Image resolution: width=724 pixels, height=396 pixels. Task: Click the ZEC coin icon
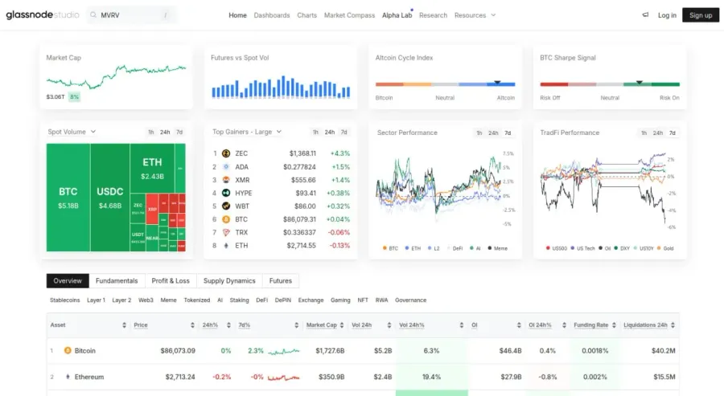point(226,153)
